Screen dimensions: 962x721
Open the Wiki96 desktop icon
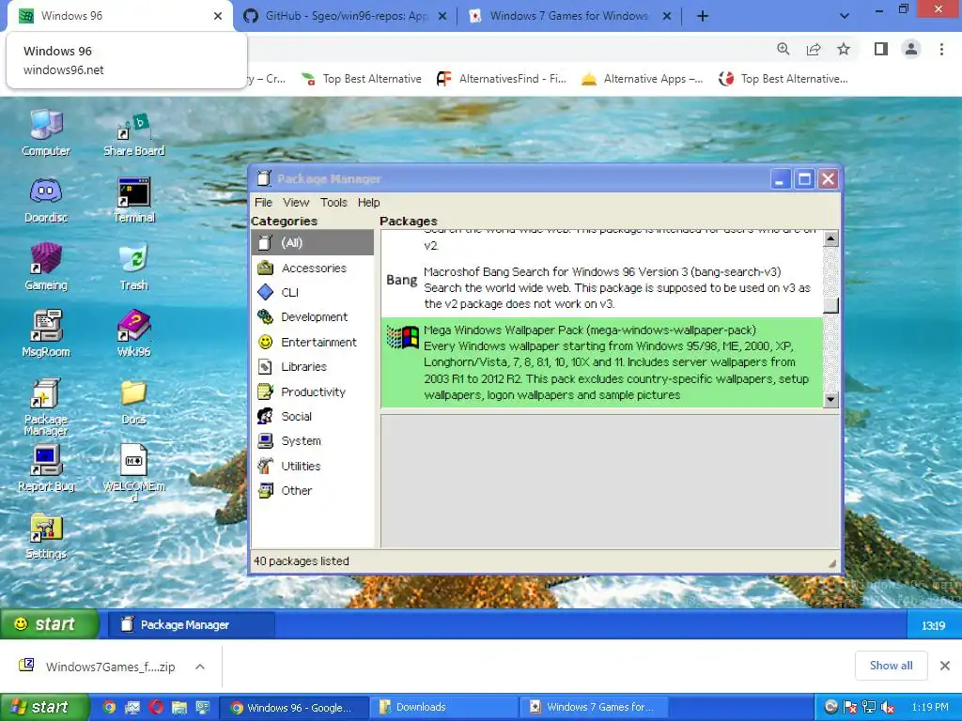[x=133, y=333]
